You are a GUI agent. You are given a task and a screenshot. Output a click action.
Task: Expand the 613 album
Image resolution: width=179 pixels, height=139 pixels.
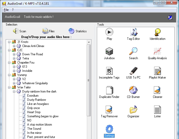pyautogui.click(x=14, y=67)
